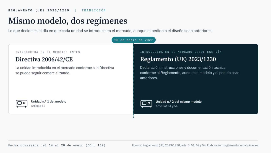271x153 pixels.
Task: Select the 'Mismo modelo, dos regímenes' title
Action: [x=68, y=21]
